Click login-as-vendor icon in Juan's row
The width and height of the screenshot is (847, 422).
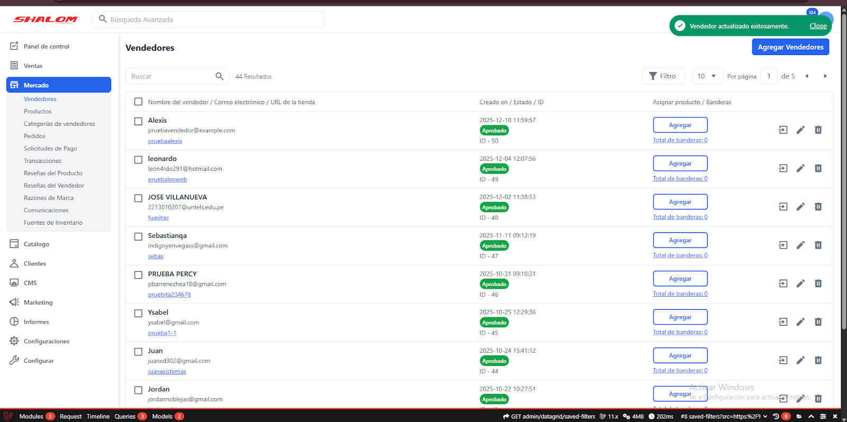(x=783, y=360)
